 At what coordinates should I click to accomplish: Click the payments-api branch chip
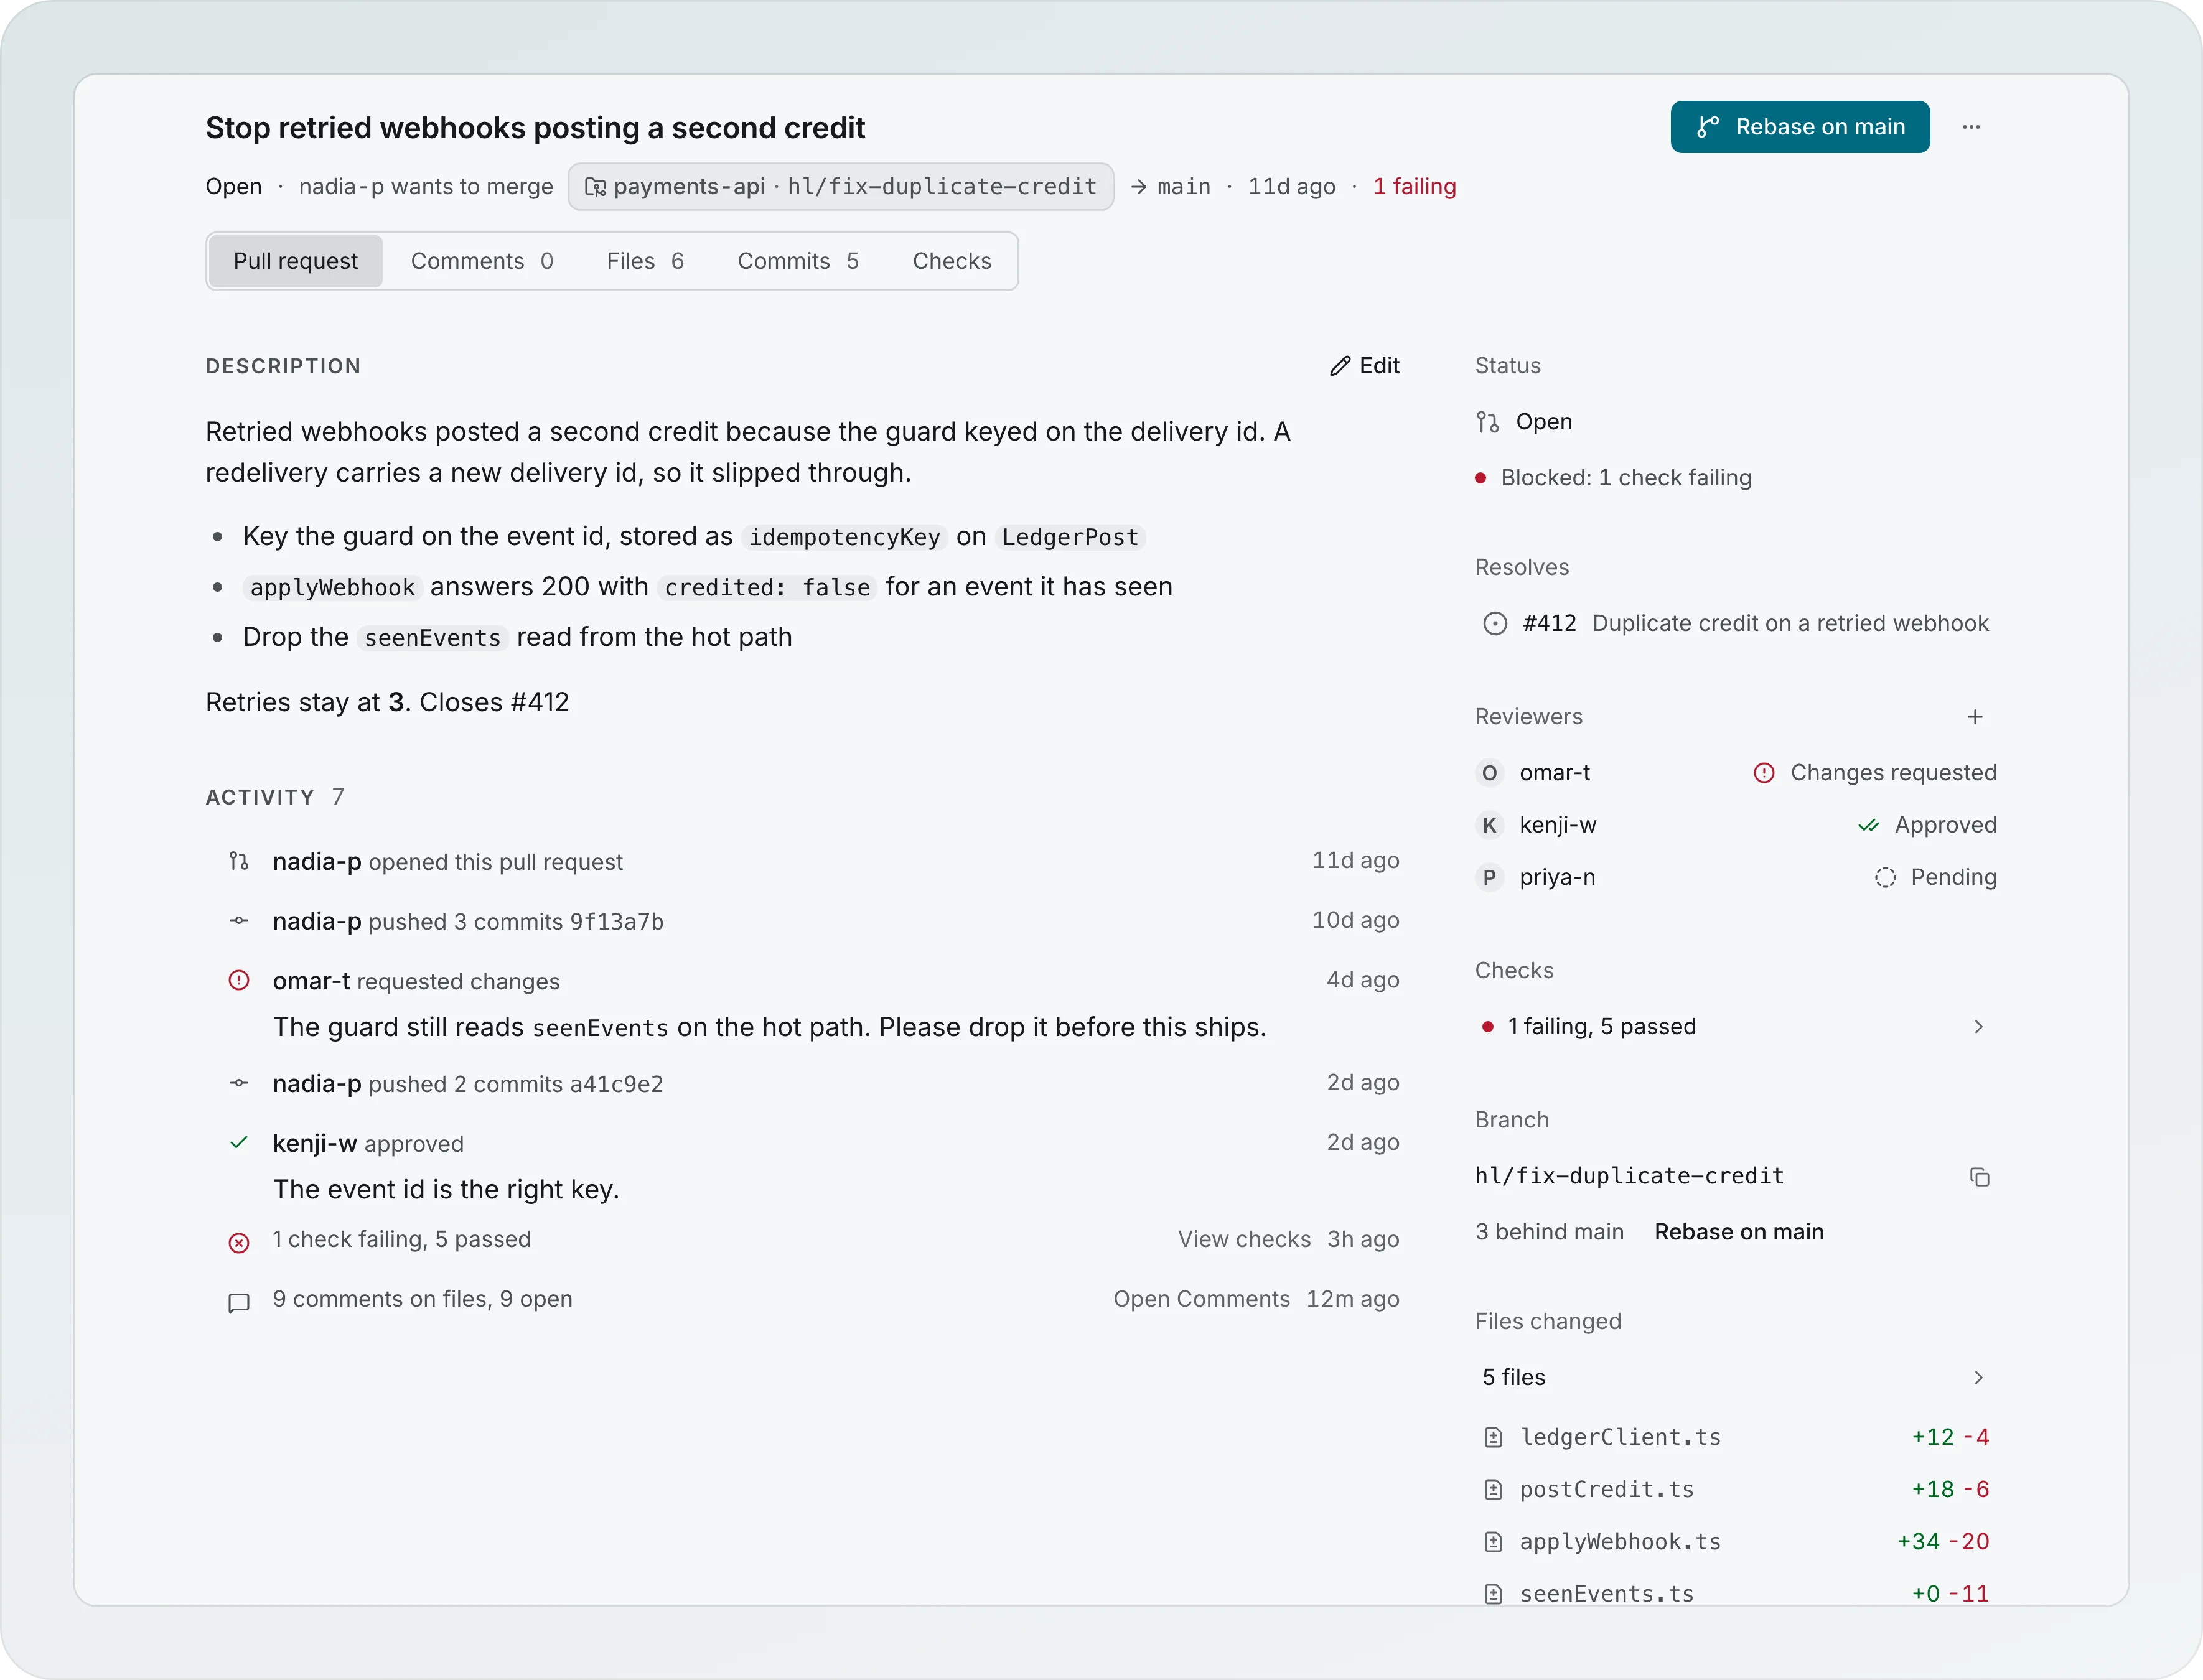[x=840, y=187]
